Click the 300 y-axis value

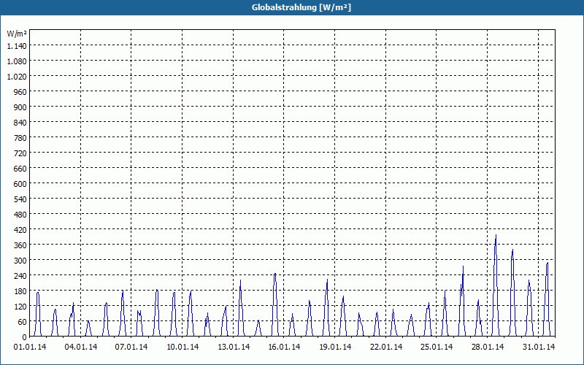21,261
